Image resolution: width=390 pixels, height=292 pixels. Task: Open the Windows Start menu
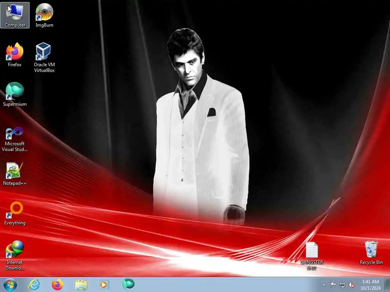point(10,284)
